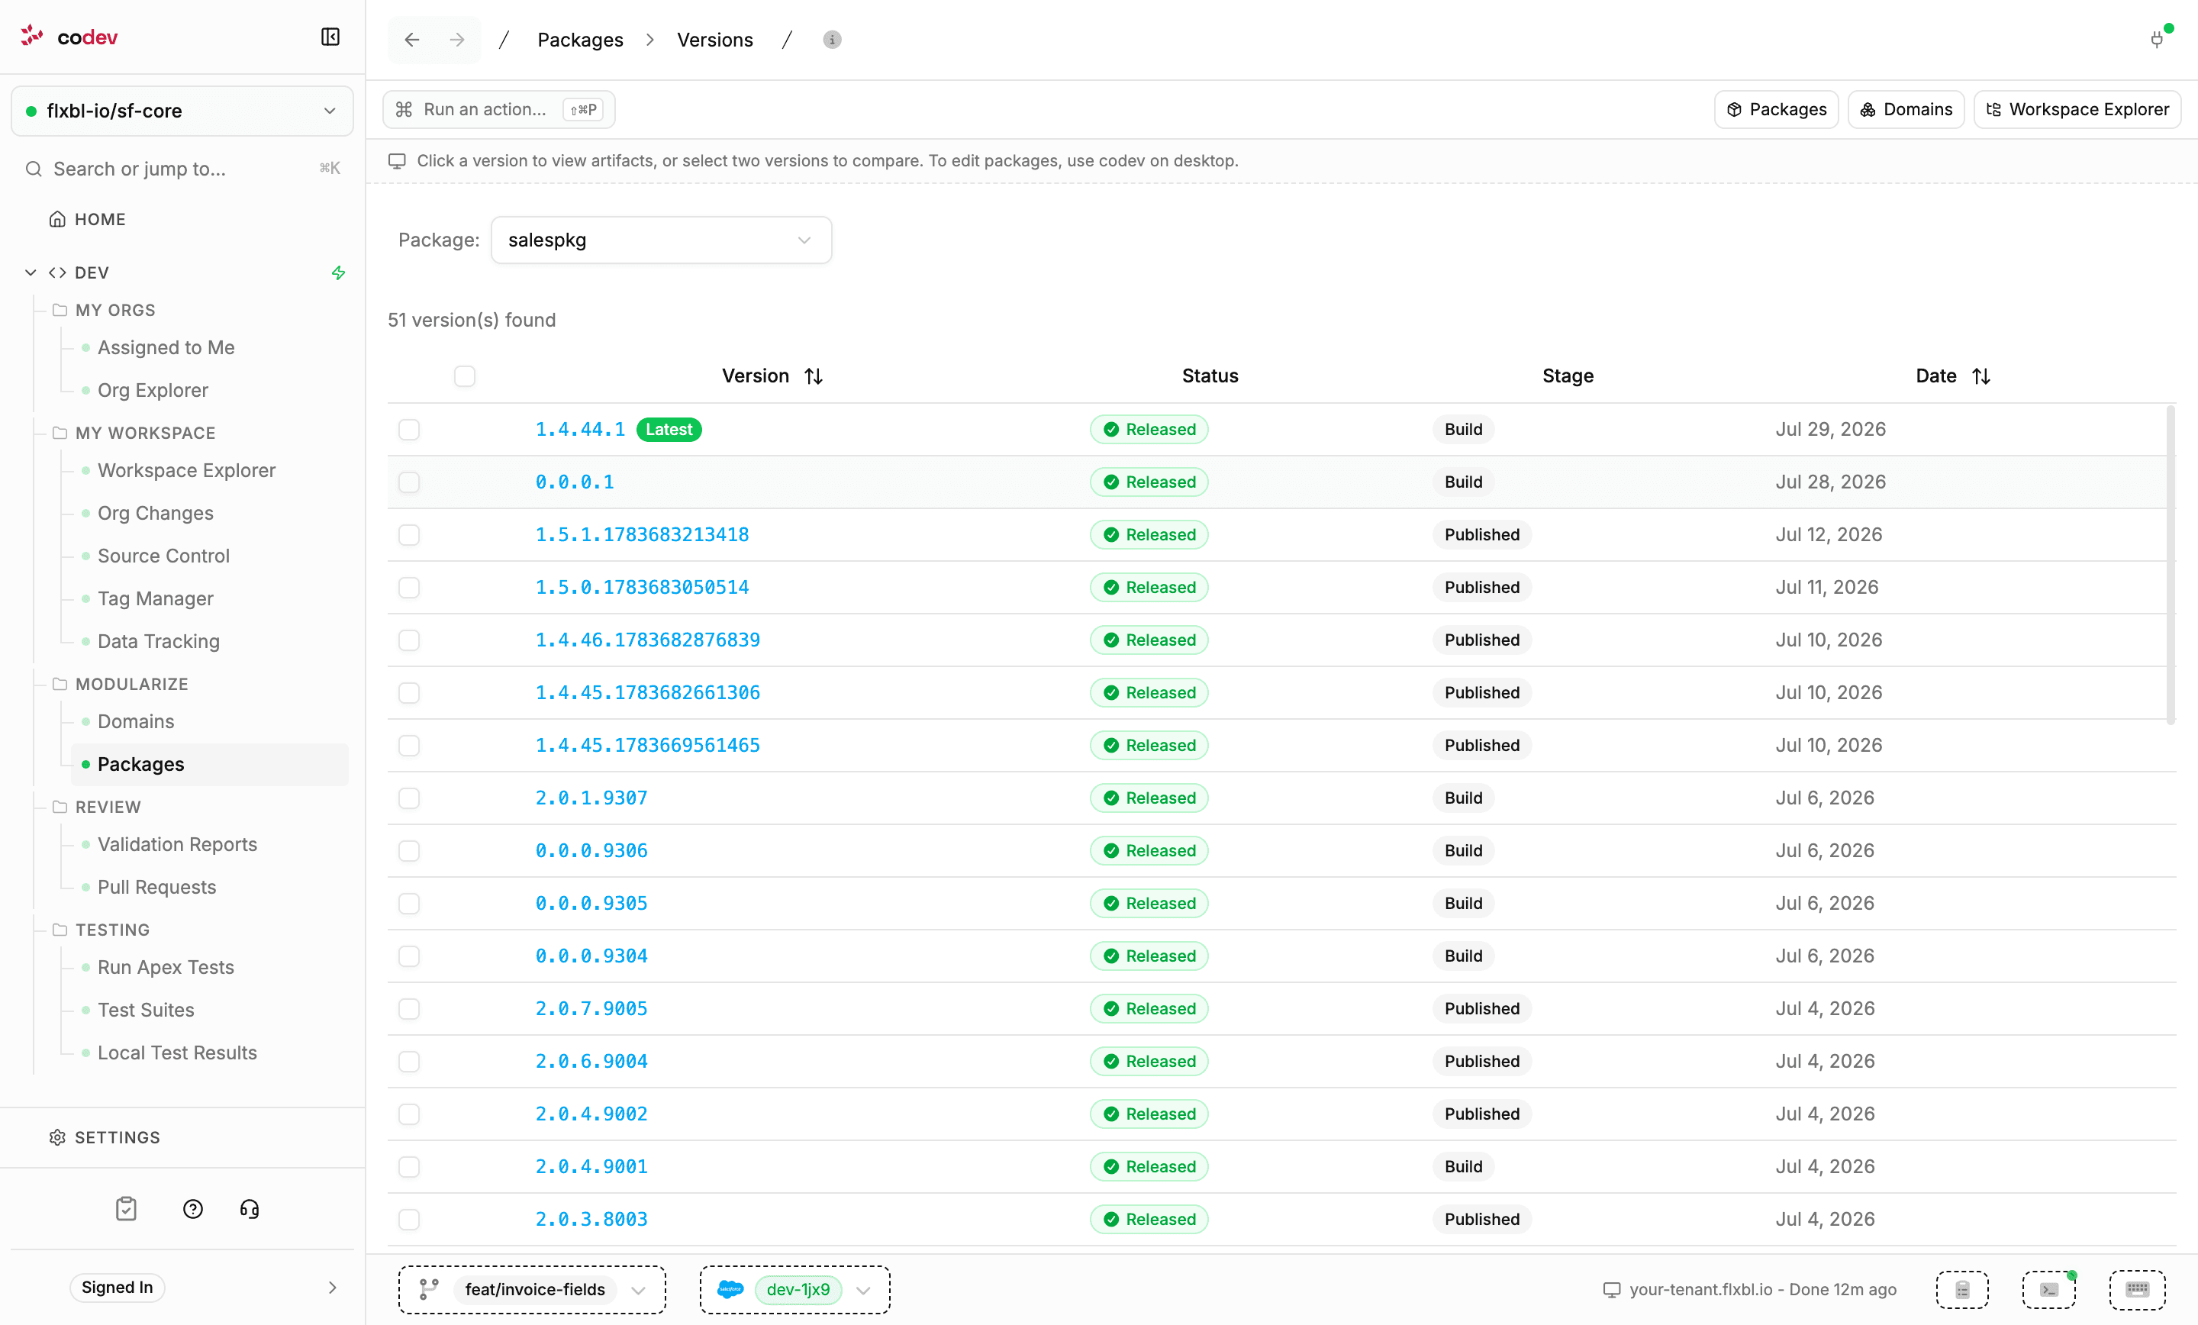Open the support headset icon
Image resolution: width=2198 pixels, height=1325 pixels.
click(x=249, y=1209)
